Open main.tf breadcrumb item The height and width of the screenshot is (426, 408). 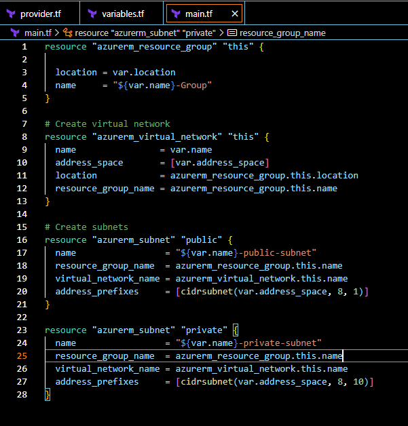(38, 33)
